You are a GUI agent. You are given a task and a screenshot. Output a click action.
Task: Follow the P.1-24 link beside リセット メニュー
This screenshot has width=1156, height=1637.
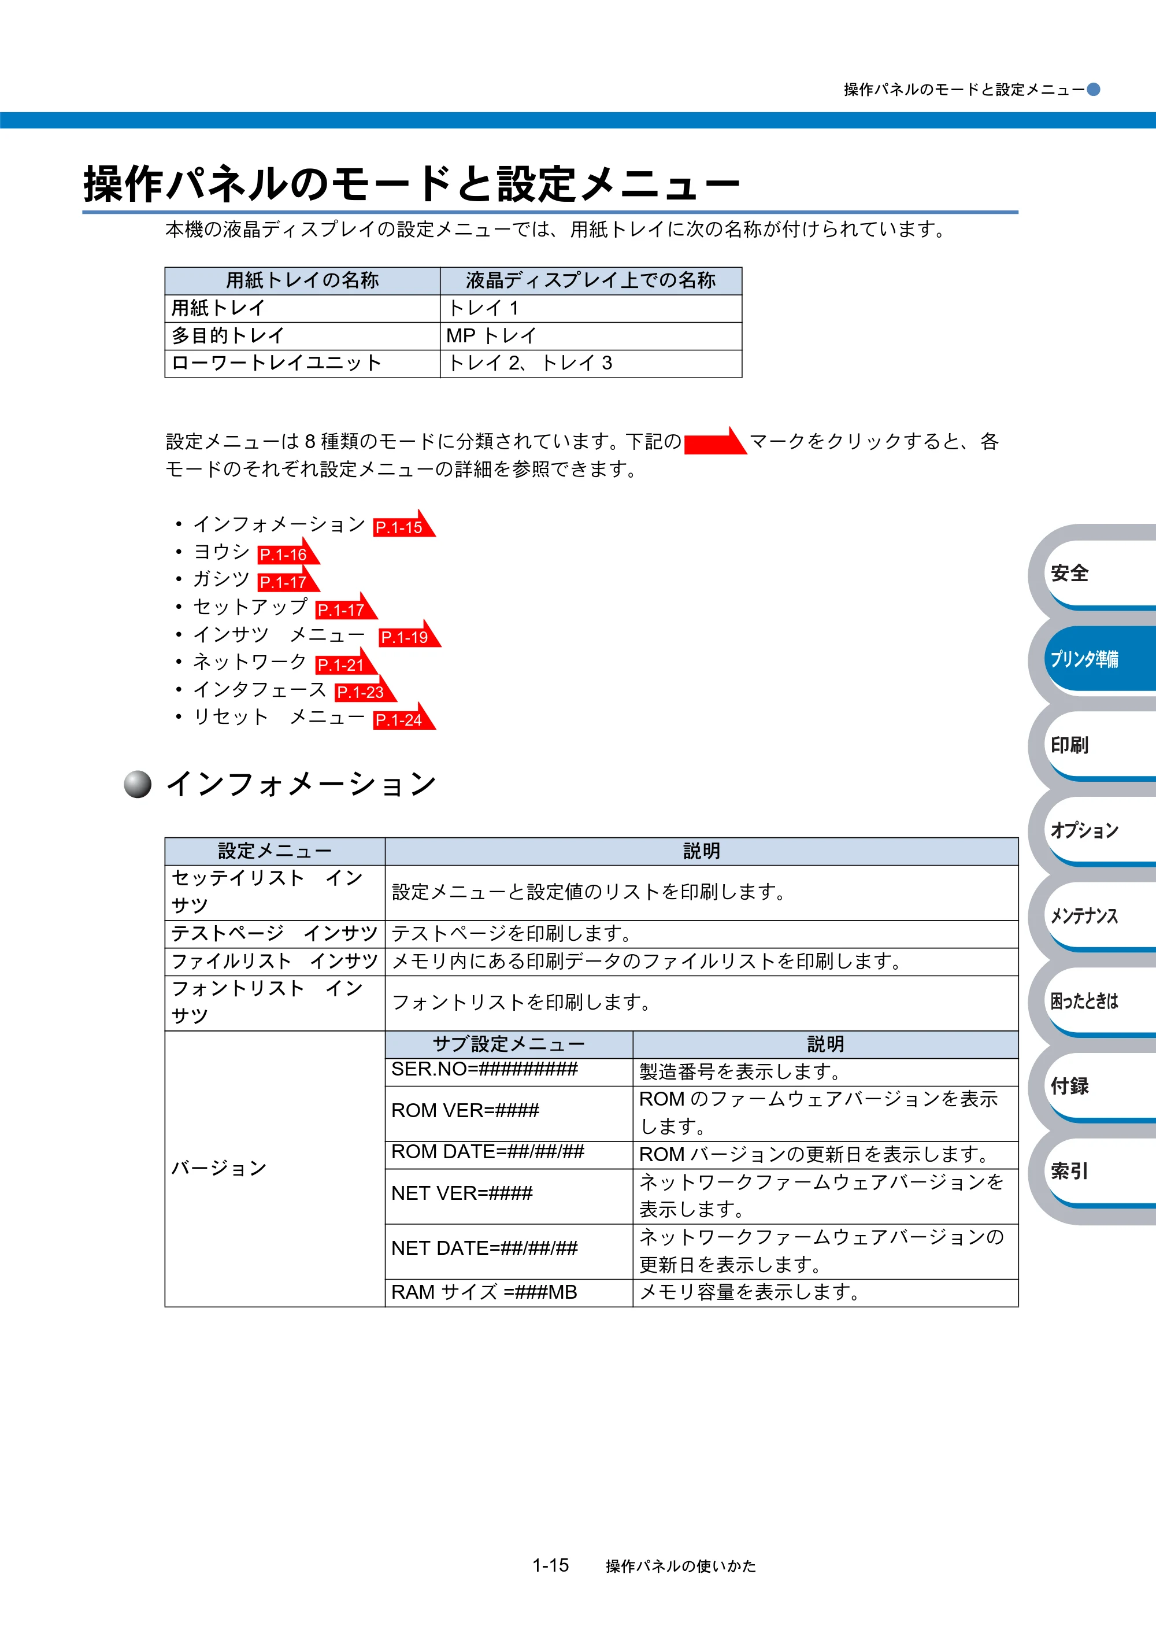tap(403, 719)
